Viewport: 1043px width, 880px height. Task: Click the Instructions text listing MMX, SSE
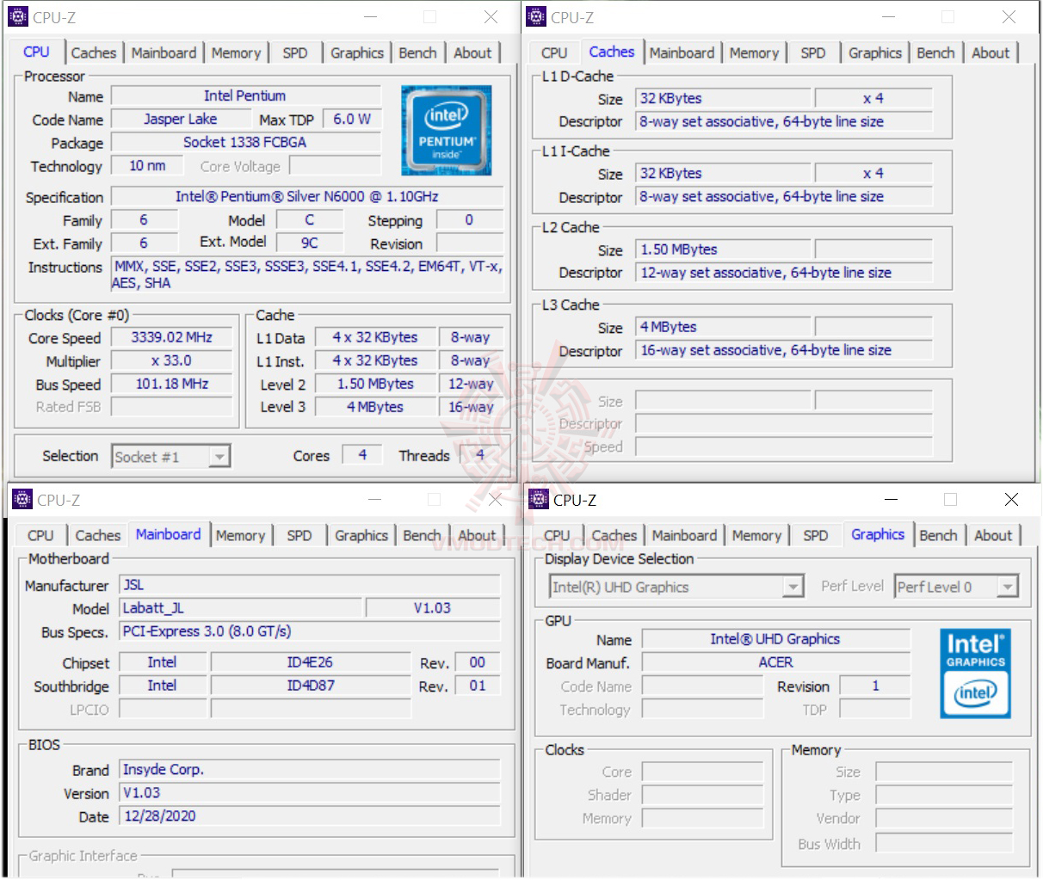pos(307,274)
